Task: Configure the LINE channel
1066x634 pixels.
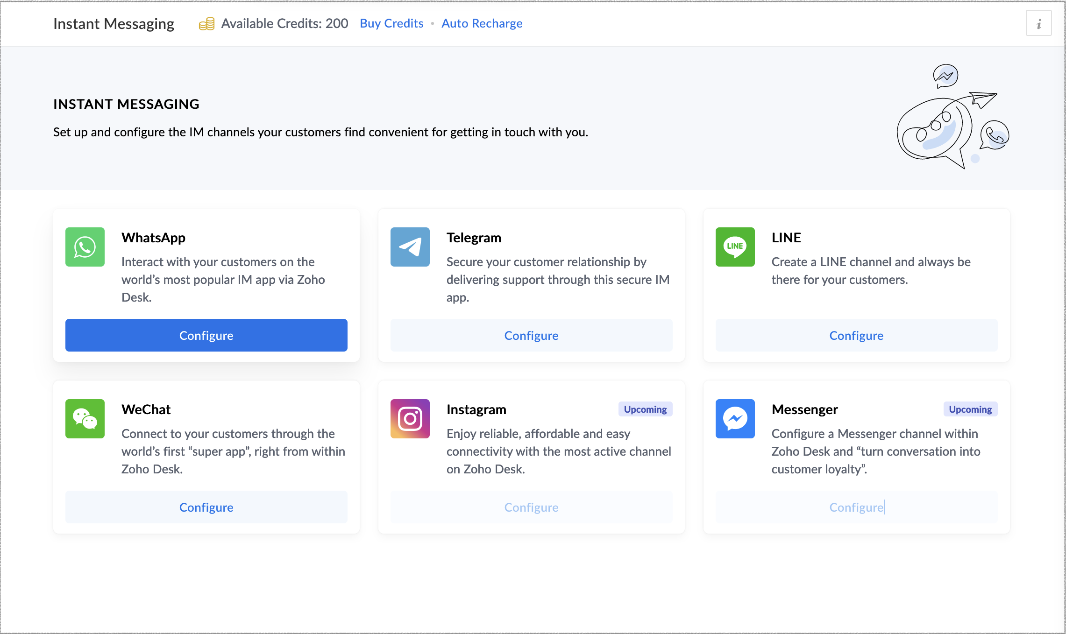Action: tap(857, 335)
